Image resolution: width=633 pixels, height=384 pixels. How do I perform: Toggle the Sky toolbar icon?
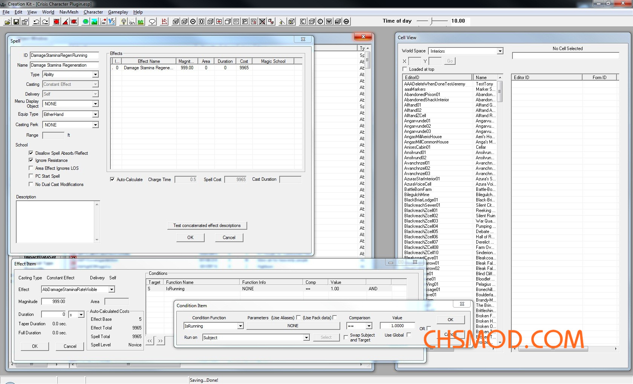click(132, 21)
